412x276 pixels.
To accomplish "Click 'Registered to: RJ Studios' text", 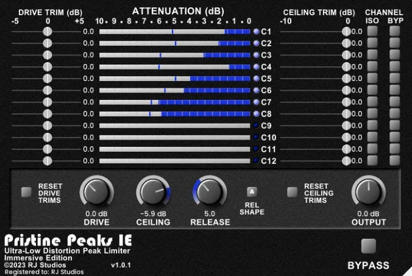I will (x=44, y=272).
